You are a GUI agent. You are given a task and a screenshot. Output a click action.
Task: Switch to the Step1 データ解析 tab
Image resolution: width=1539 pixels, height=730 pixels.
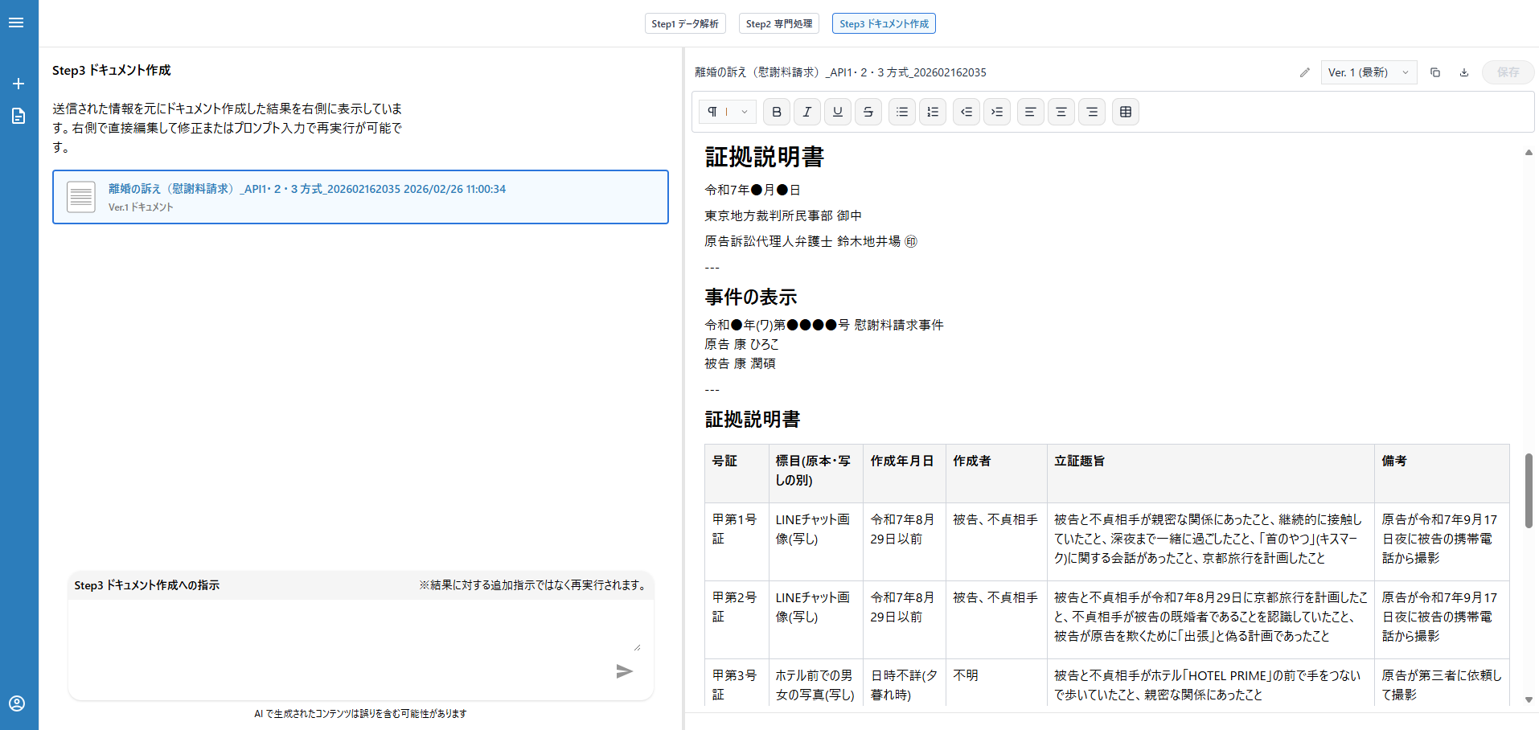coord(685,24)
